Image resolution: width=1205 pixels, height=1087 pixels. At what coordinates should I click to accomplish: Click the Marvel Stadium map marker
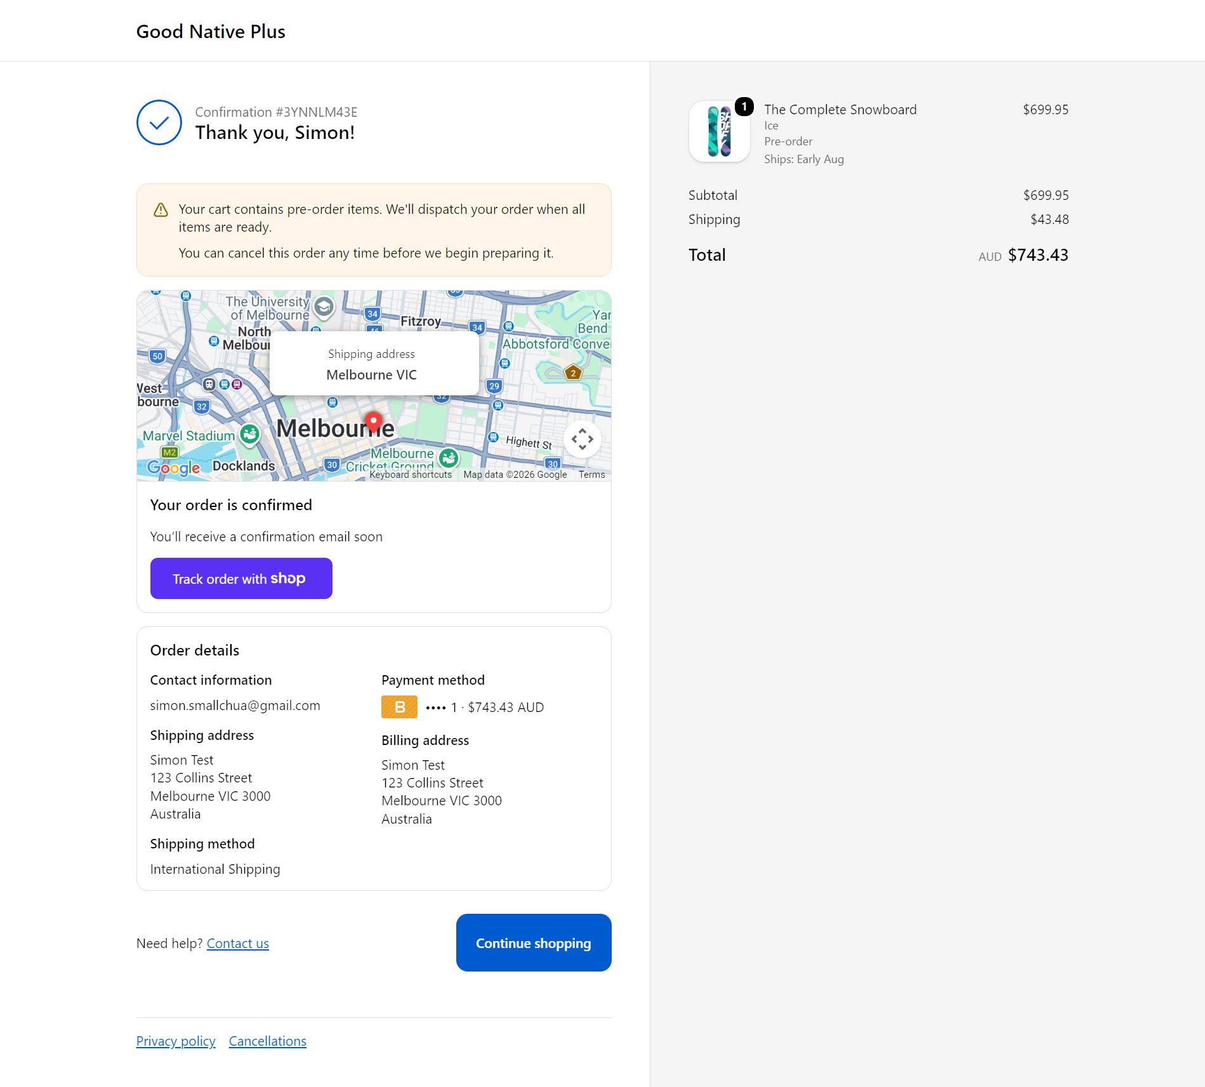pos(250,435)
